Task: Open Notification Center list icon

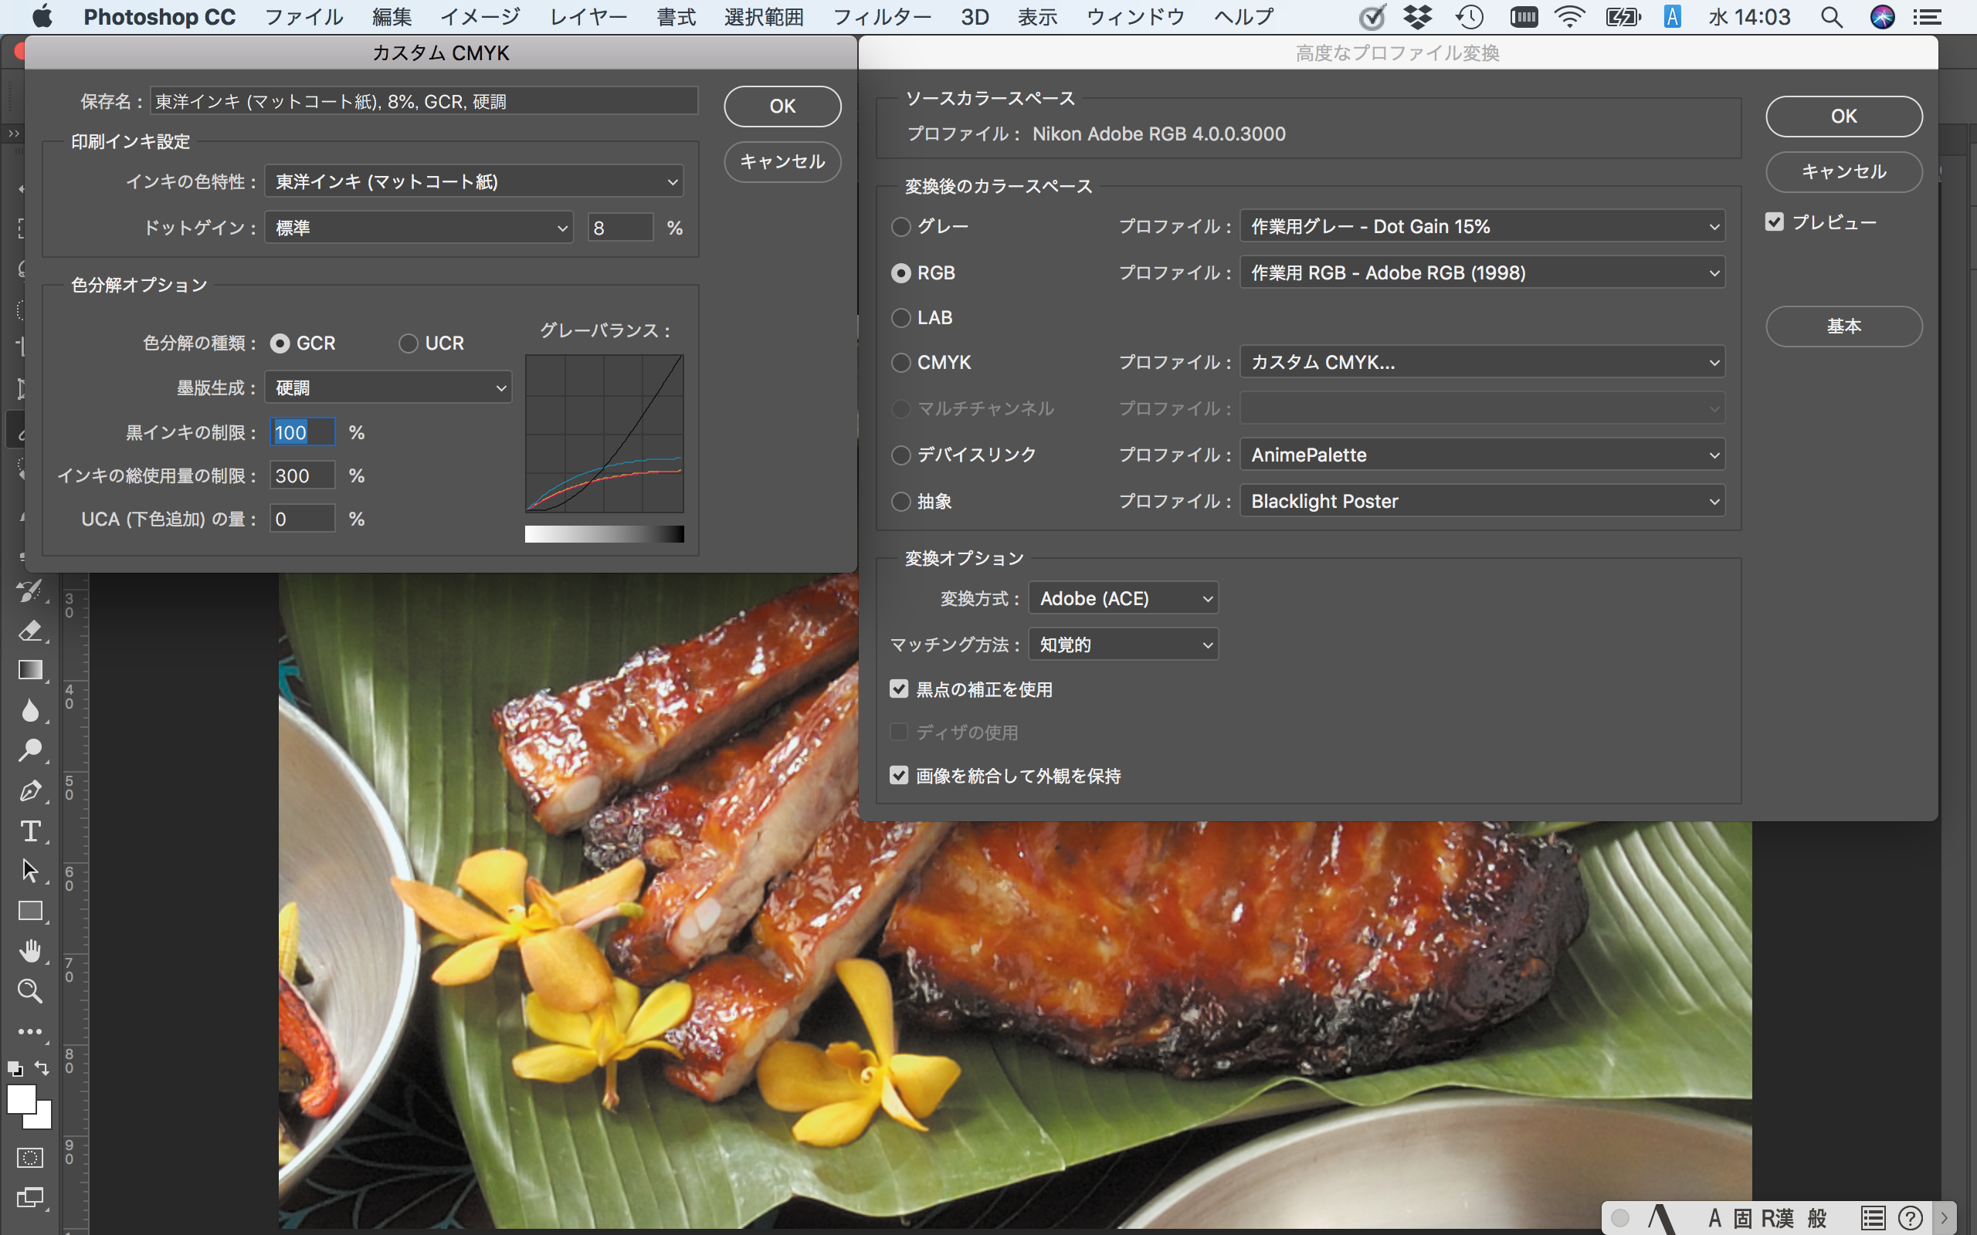Action: [x=1927, y=16]
